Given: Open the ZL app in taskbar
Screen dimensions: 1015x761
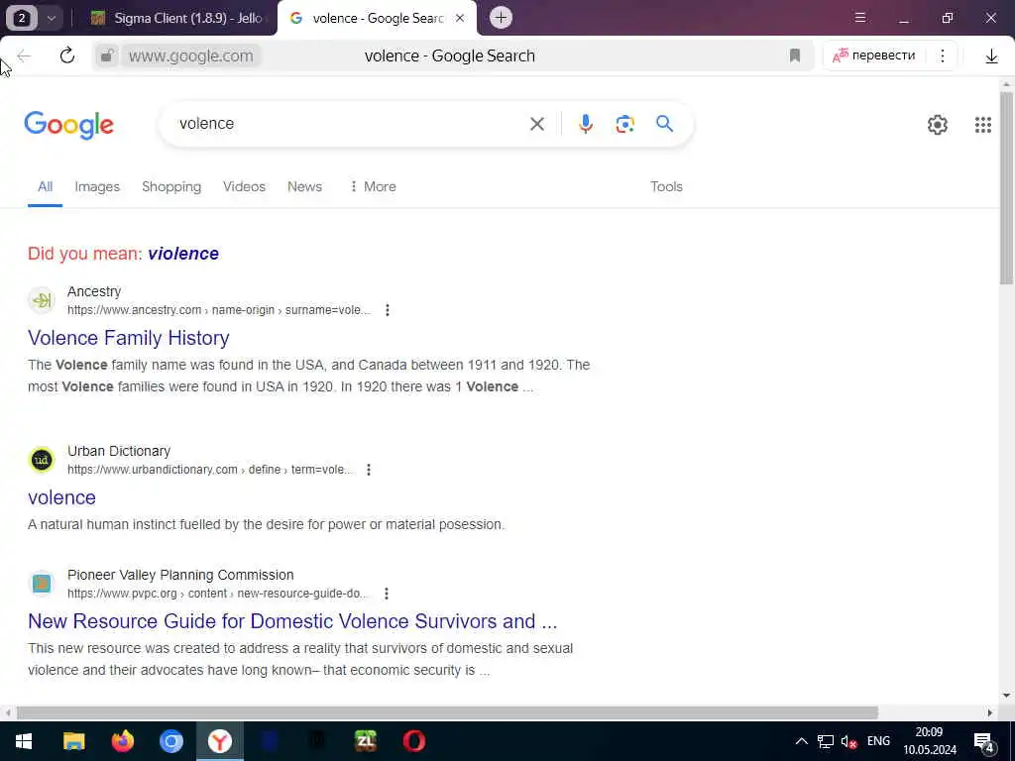Looking at the screenshot, I should 366,741.
